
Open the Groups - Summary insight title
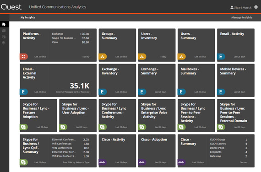point(109,36)
